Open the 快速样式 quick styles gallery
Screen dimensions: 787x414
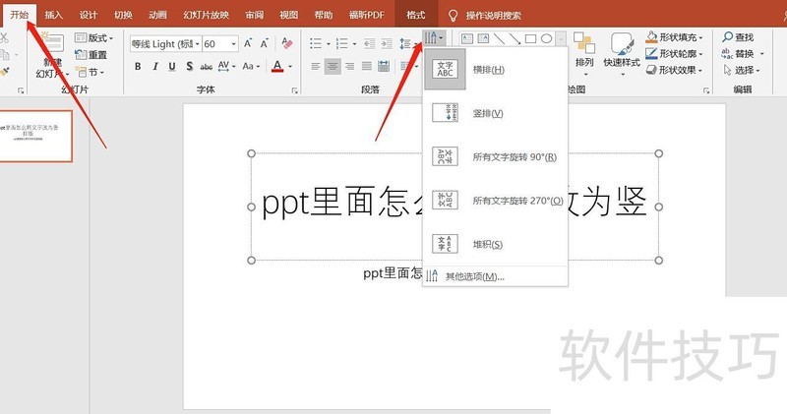click(x=622, y=54)
